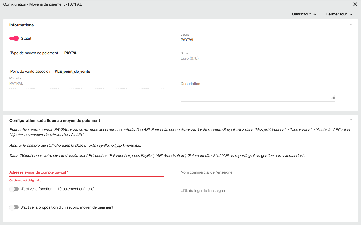The width and height of the screenshot is (361, 225).
Task: Toggle the Statut switch
Action: click(14, 39)
